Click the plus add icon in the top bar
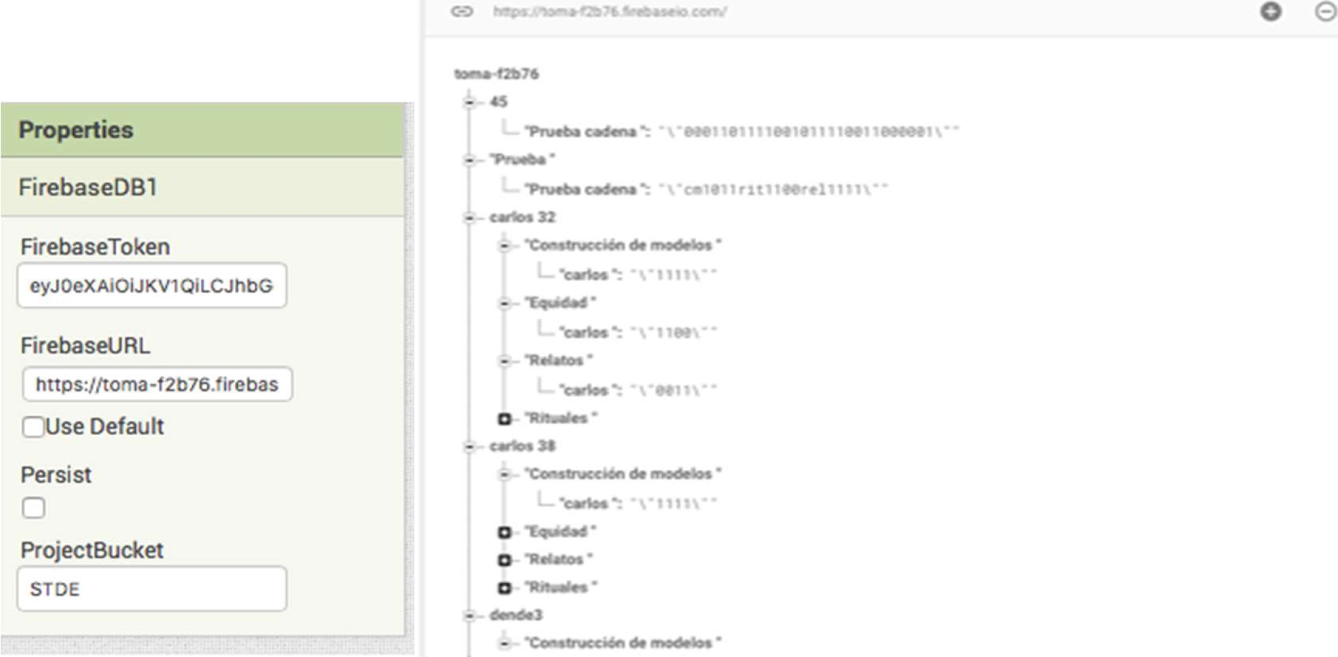The width and height of the screenshot is (1338, 657). [1270, 12]
